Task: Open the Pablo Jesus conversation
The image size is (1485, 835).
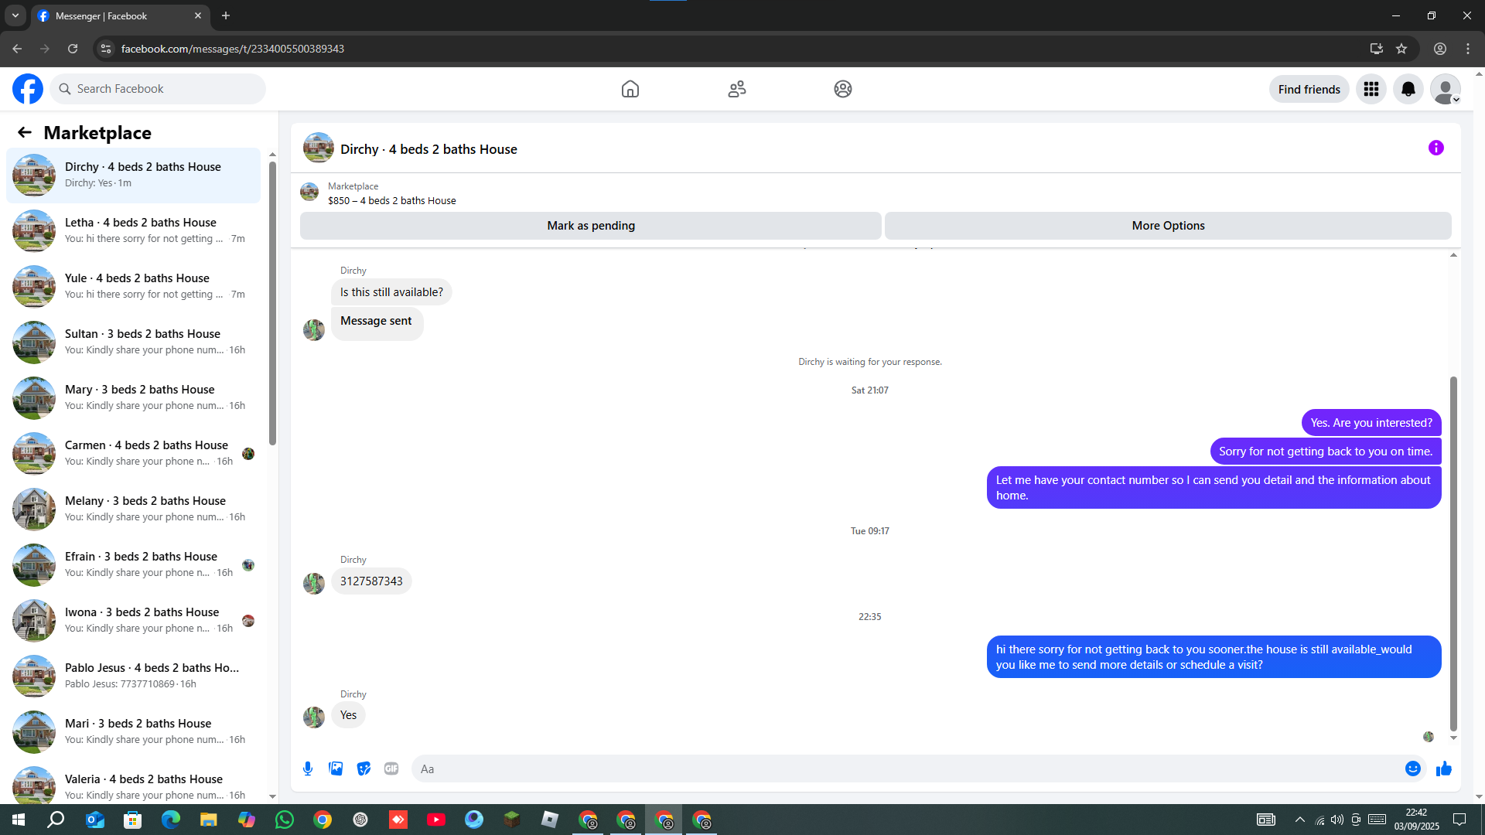Action: pos(133,677)
